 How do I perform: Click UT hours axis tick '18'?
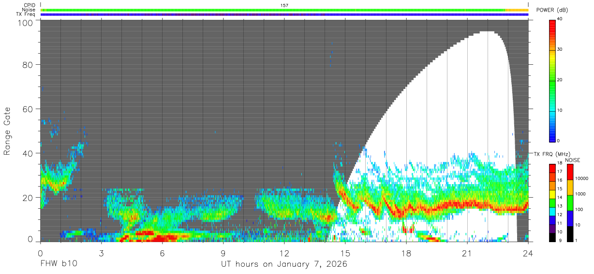[x=406, y=253]
